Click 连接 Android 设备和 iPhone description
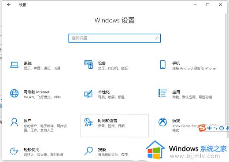The image size is (229, 162). 194,68
